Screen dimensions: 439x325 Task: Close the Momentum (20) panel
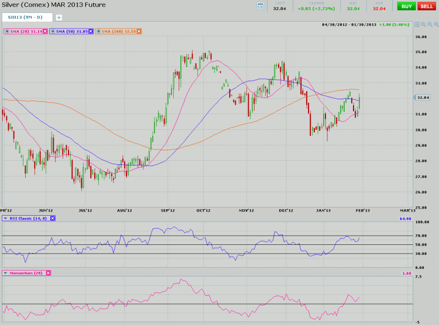(x=48, y=272)
